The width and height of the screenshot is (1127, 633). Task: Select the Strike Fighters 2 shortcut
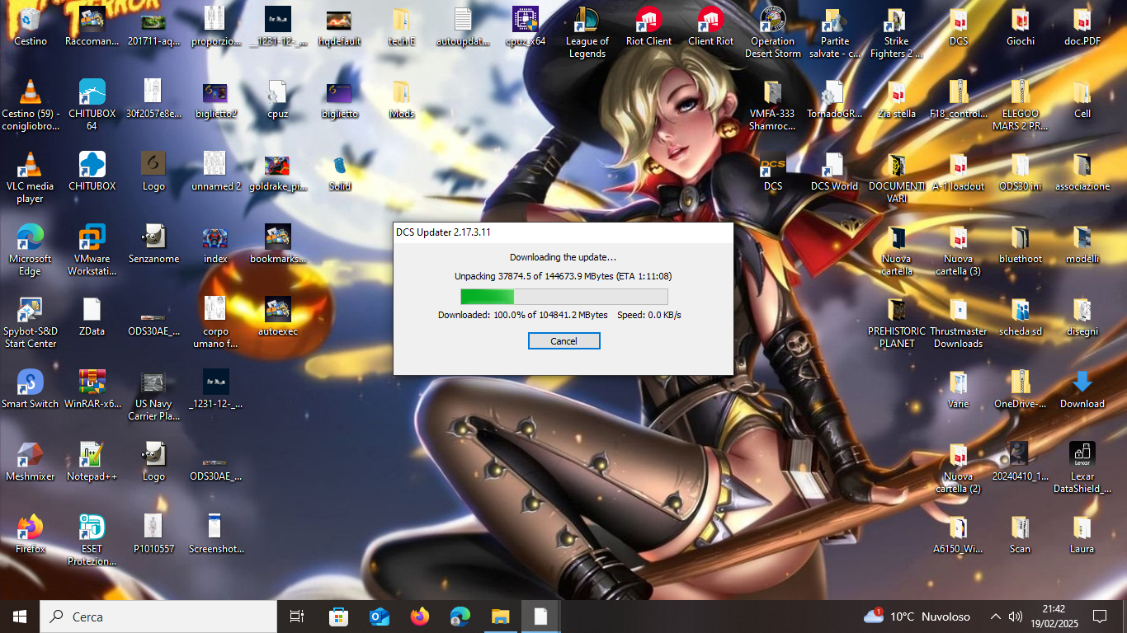click(x=896, y=32)
